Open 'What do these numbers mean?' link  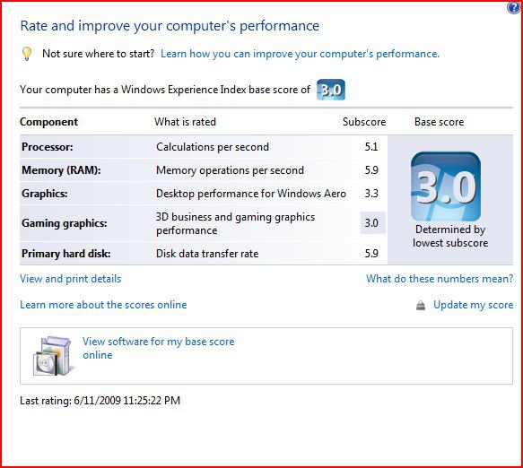pos(440,278)
